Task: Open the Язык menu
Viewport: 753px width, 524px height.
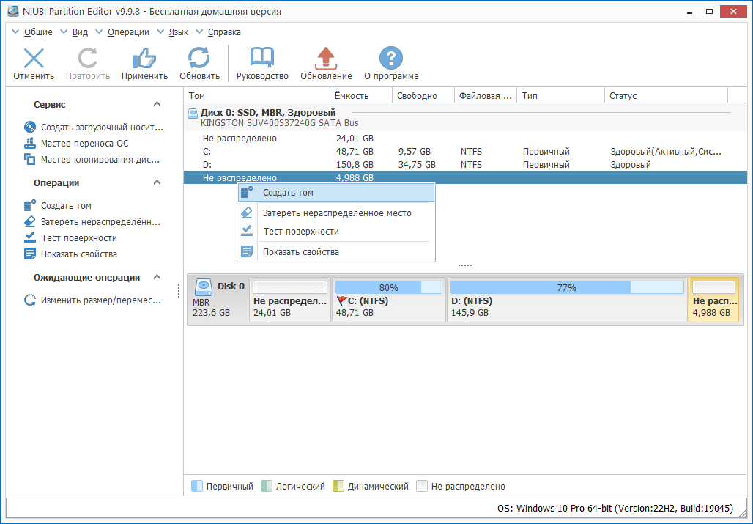Action: [178, 32]
